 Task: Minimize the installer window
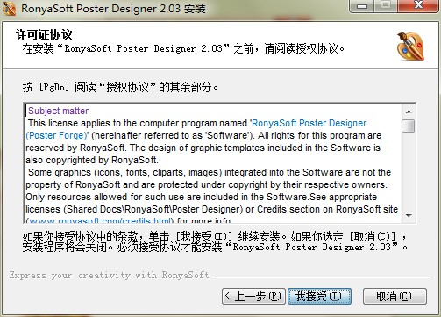tap(362, 6)
